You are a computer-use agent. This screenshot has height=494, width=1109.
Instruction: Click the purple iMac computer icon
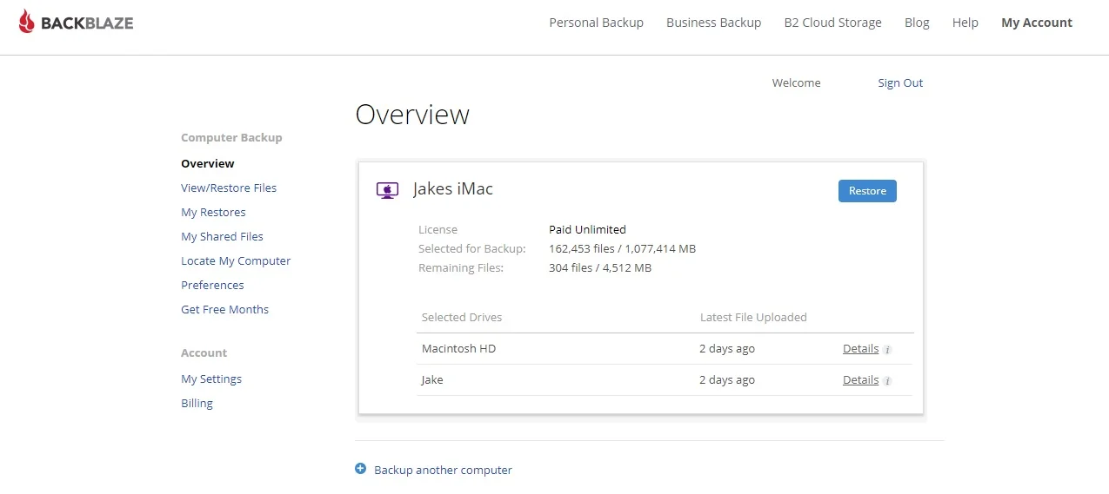click(x=387, y=190)
